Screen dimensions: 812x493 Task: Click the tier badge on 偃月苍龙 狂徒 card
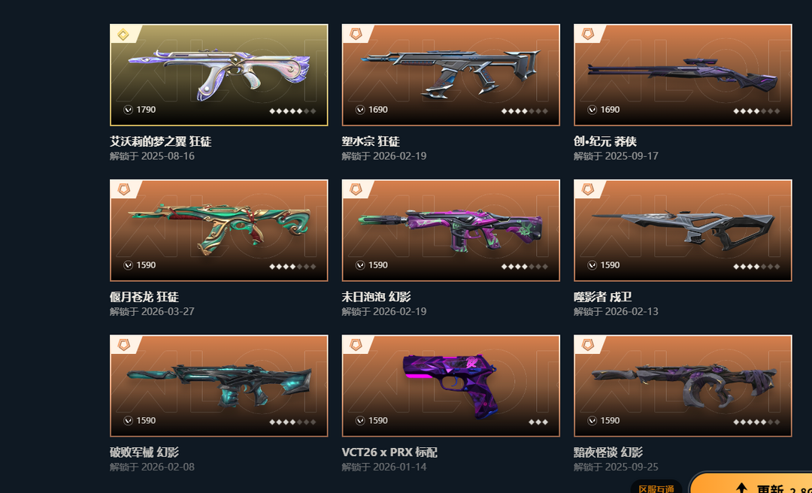click(x=123, y=189)
